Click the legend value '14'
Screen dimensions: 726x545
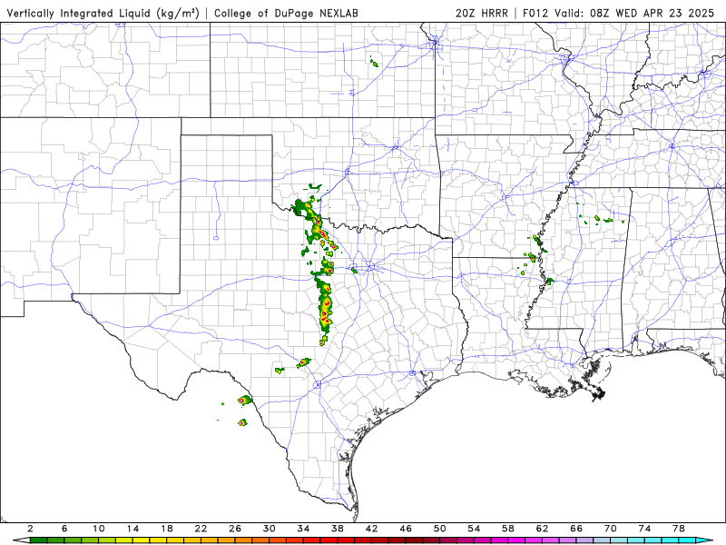click(x=132, y=529)
